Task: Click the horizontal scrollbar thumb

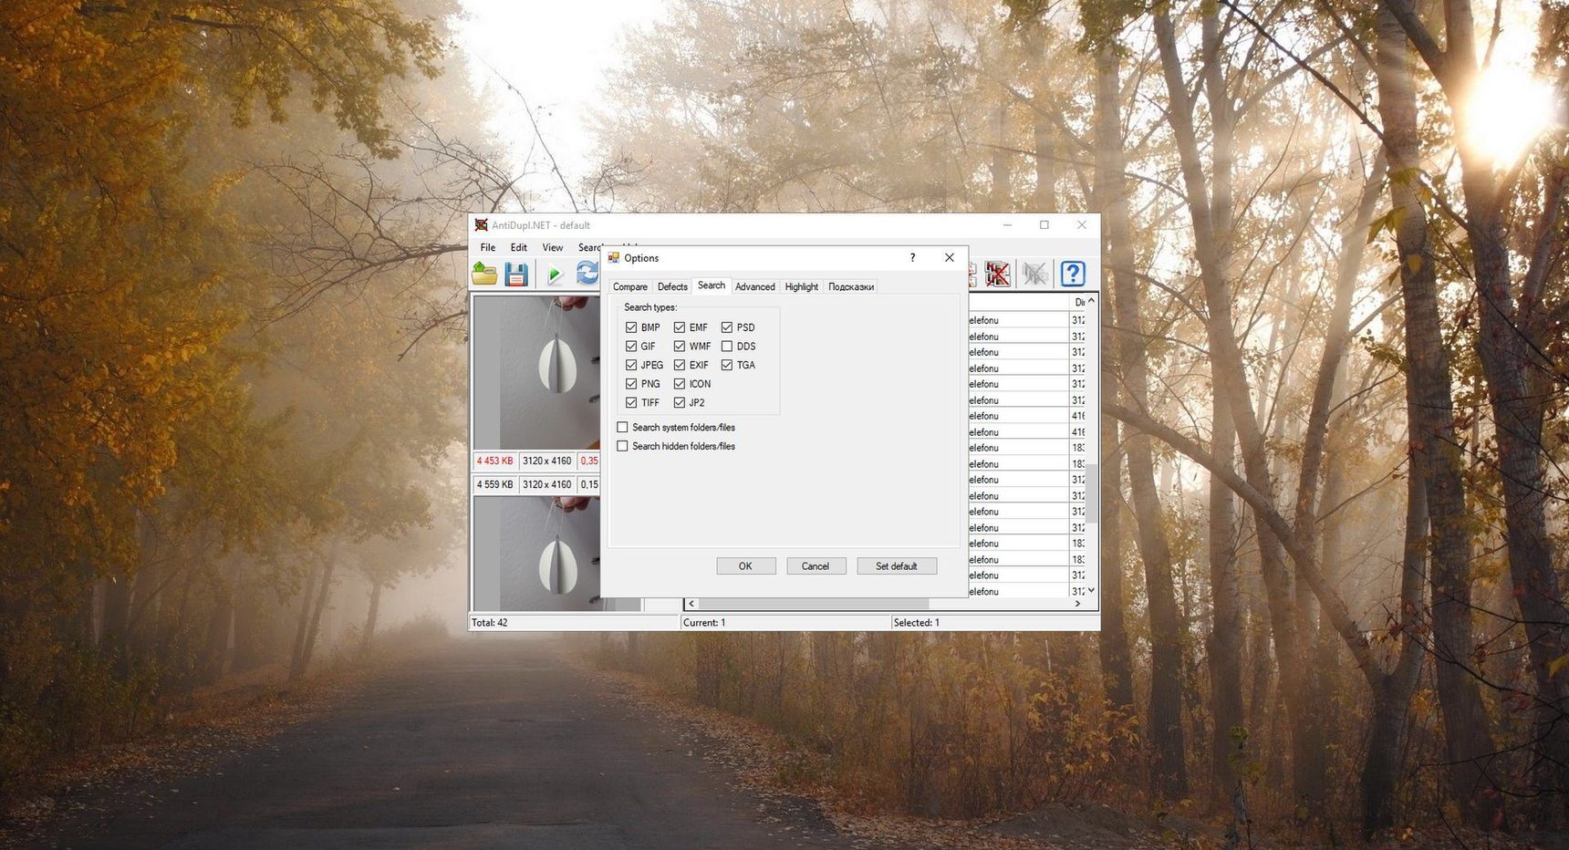Action: click(814, 604)
